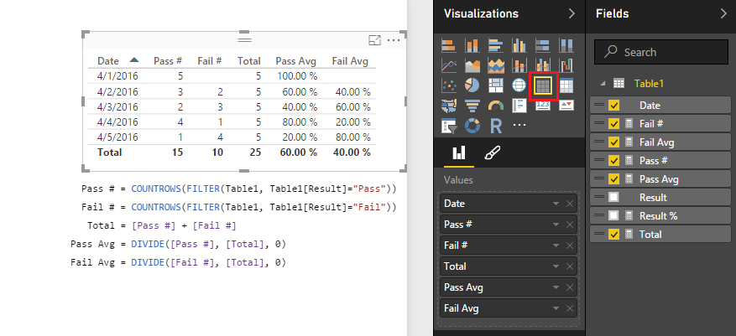Select the line chart visualization
The image size is (736, 336).
(x=449, y=65)
